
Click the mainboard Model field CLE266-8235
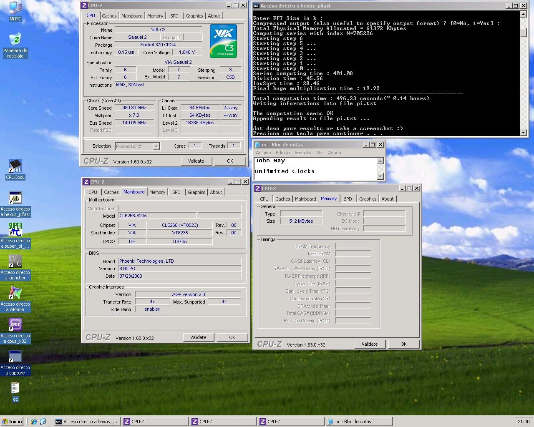pyautogui.click(x=157, y=216)
